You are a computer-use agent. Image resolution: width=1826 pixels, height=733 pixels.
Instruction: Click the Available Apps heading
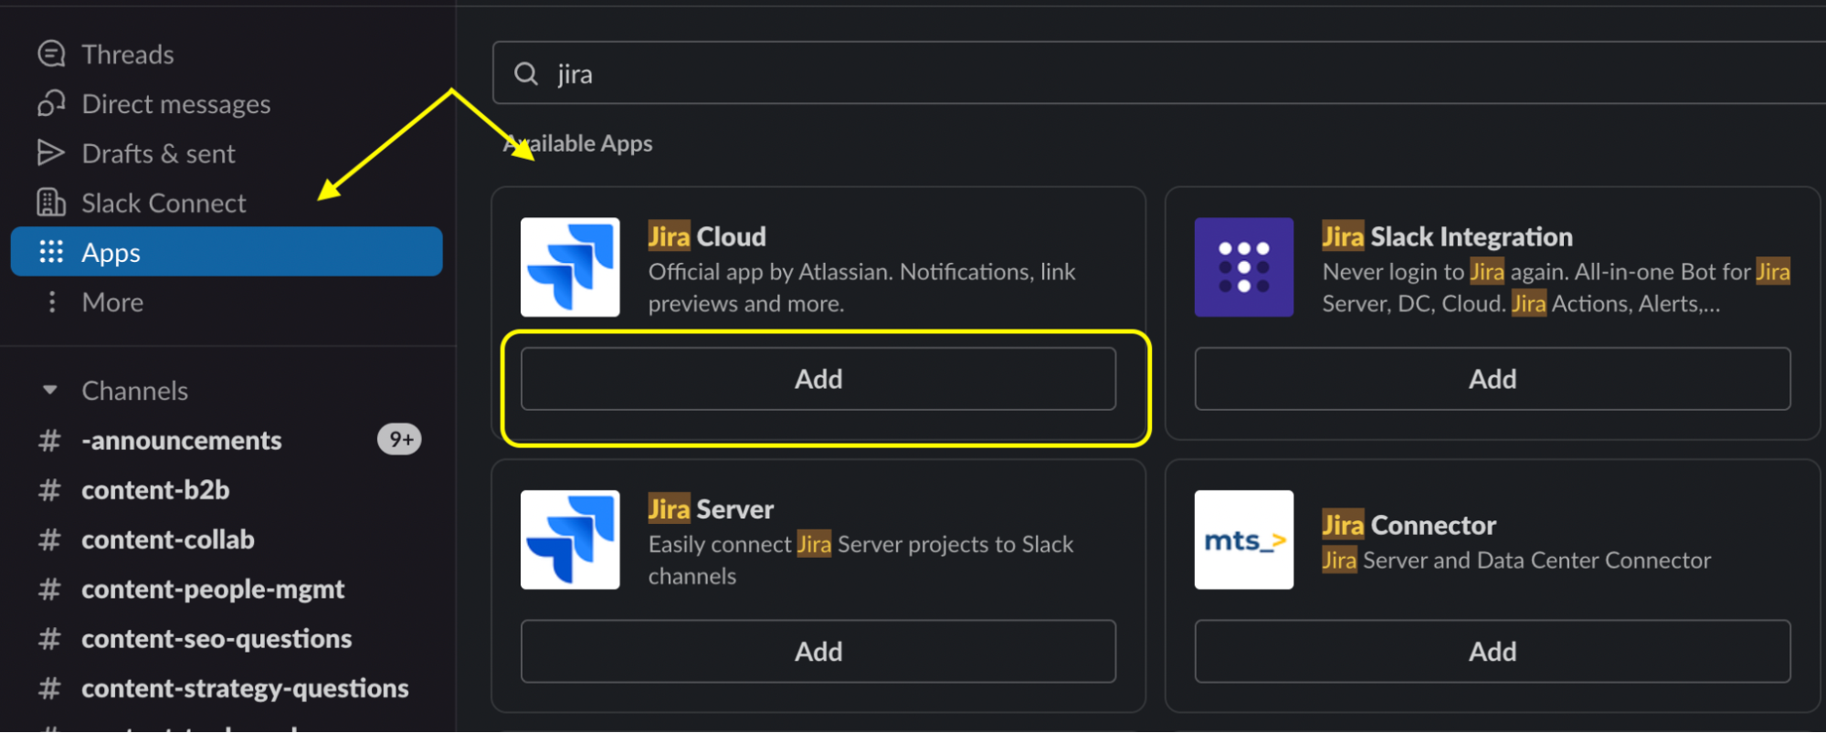pos(578,143)
